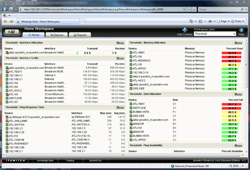Click the Live Search input field
The width and height of the screenshot is (250, 170).
(219, 9)
